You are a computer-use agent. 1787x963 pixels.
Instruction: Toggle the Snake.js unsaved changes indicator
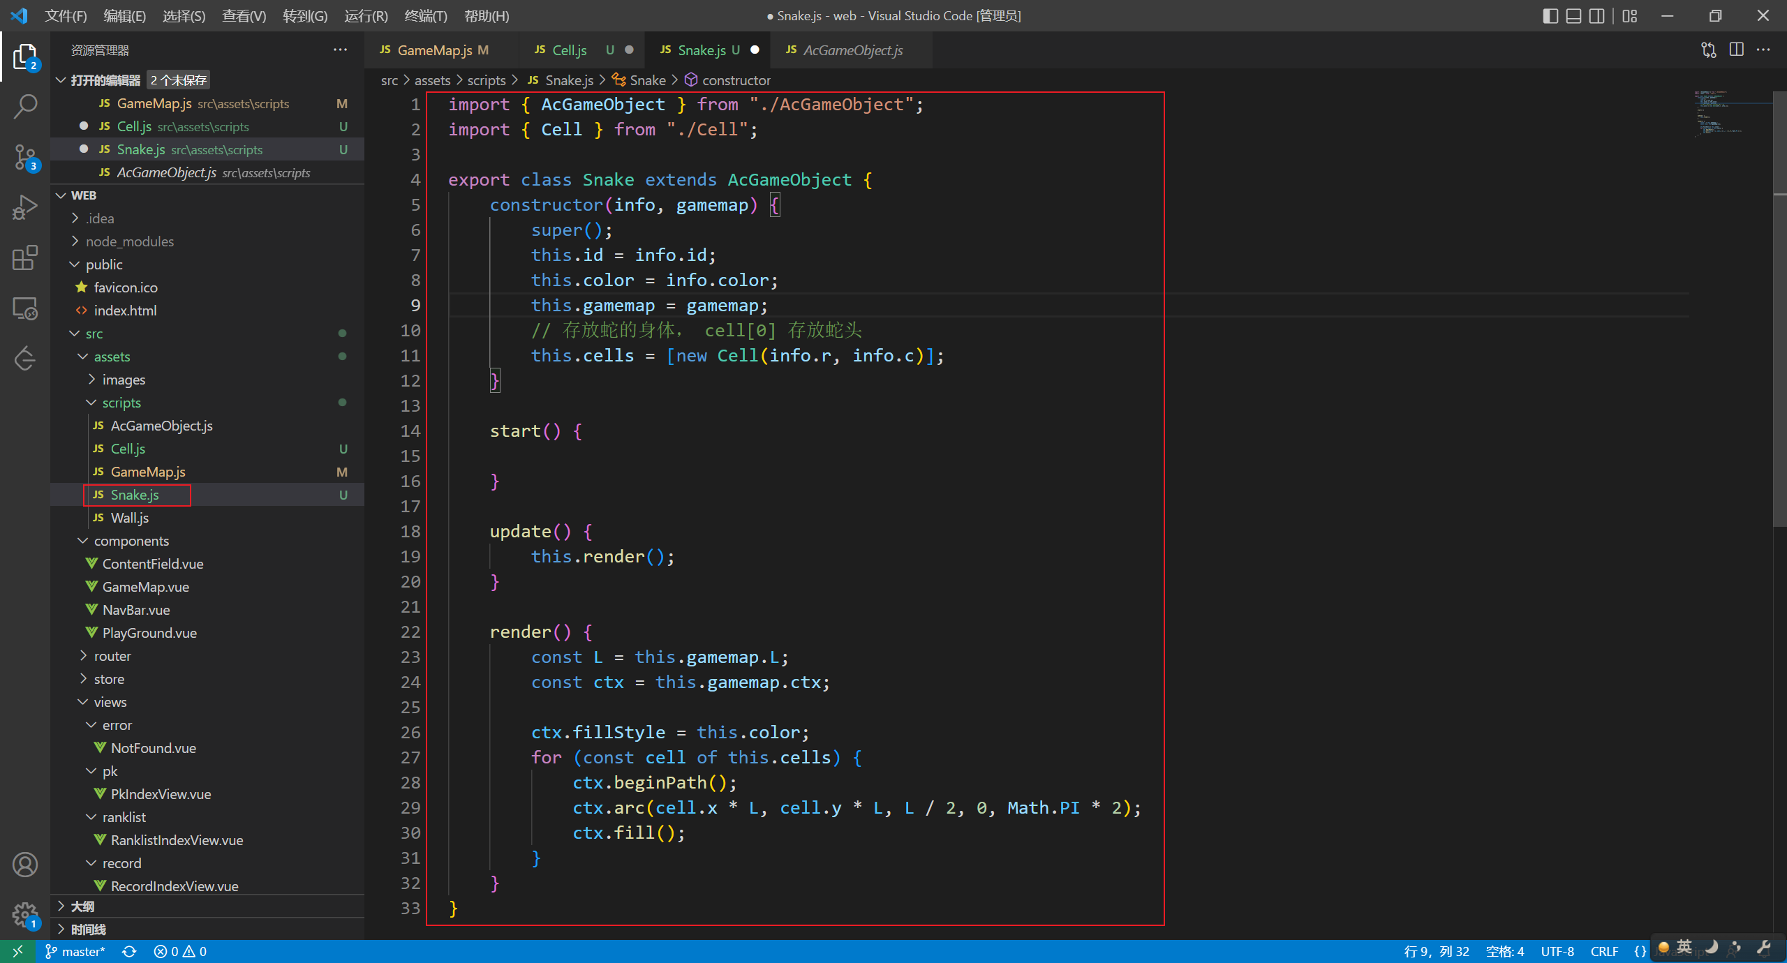point(754,50)
